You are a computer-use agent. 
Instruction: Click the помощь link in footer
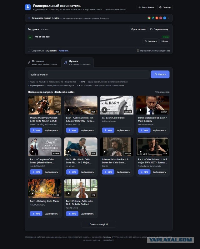(x=107, y=237)
